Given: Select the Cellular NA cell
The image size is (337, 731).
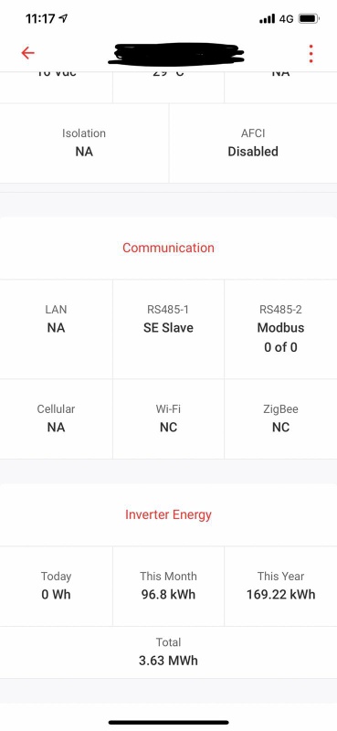Looking at the screenshot, I should pyautogui.click(x=56, y=418).
